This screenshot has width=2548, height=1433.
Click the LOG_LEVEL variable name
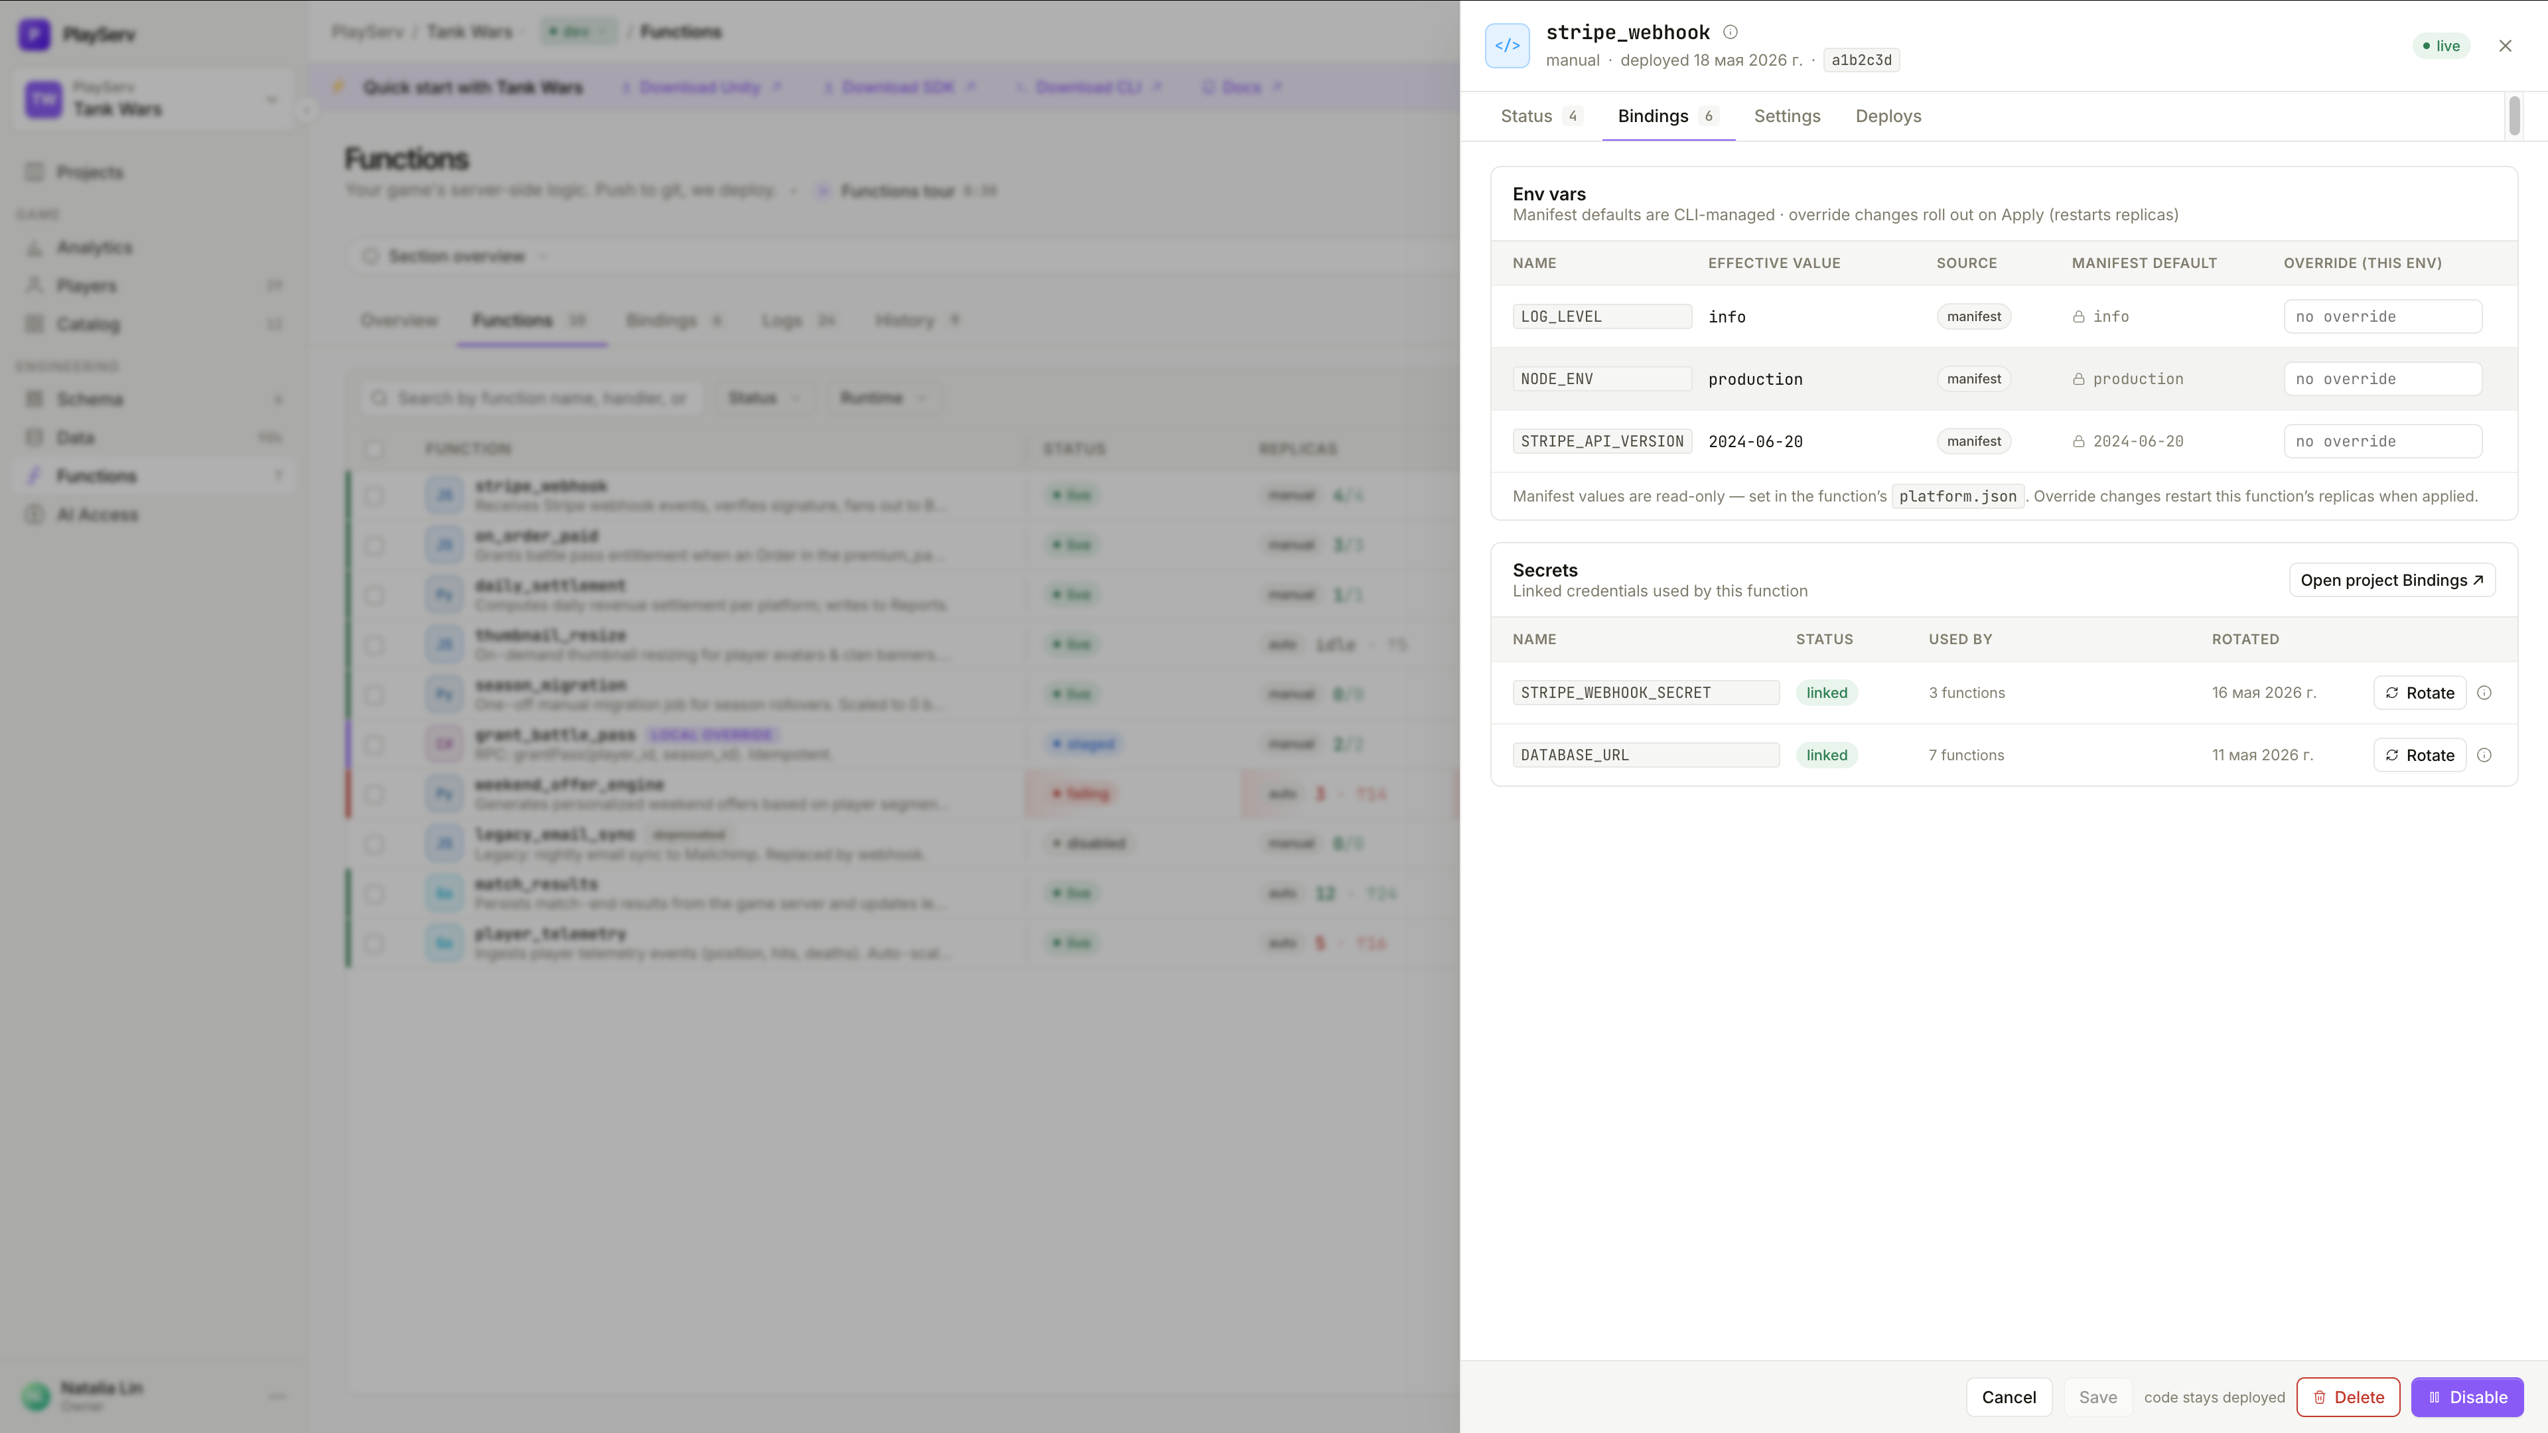point(1601,316)
